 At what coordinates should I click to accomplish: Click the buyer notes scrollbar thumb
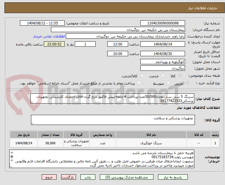tap(12, 156)
